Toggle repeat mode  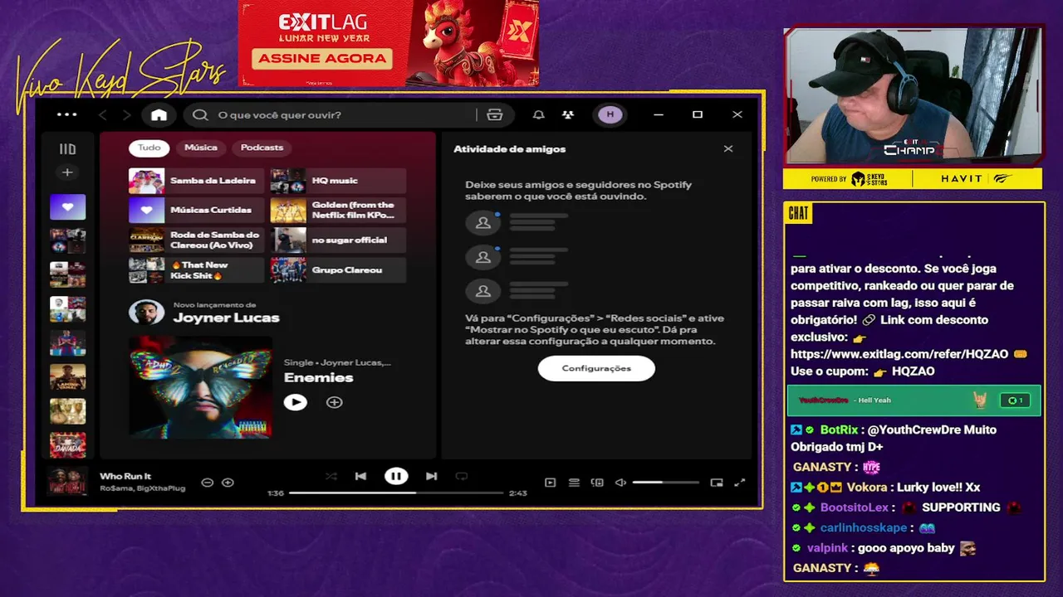click(462, 476)
